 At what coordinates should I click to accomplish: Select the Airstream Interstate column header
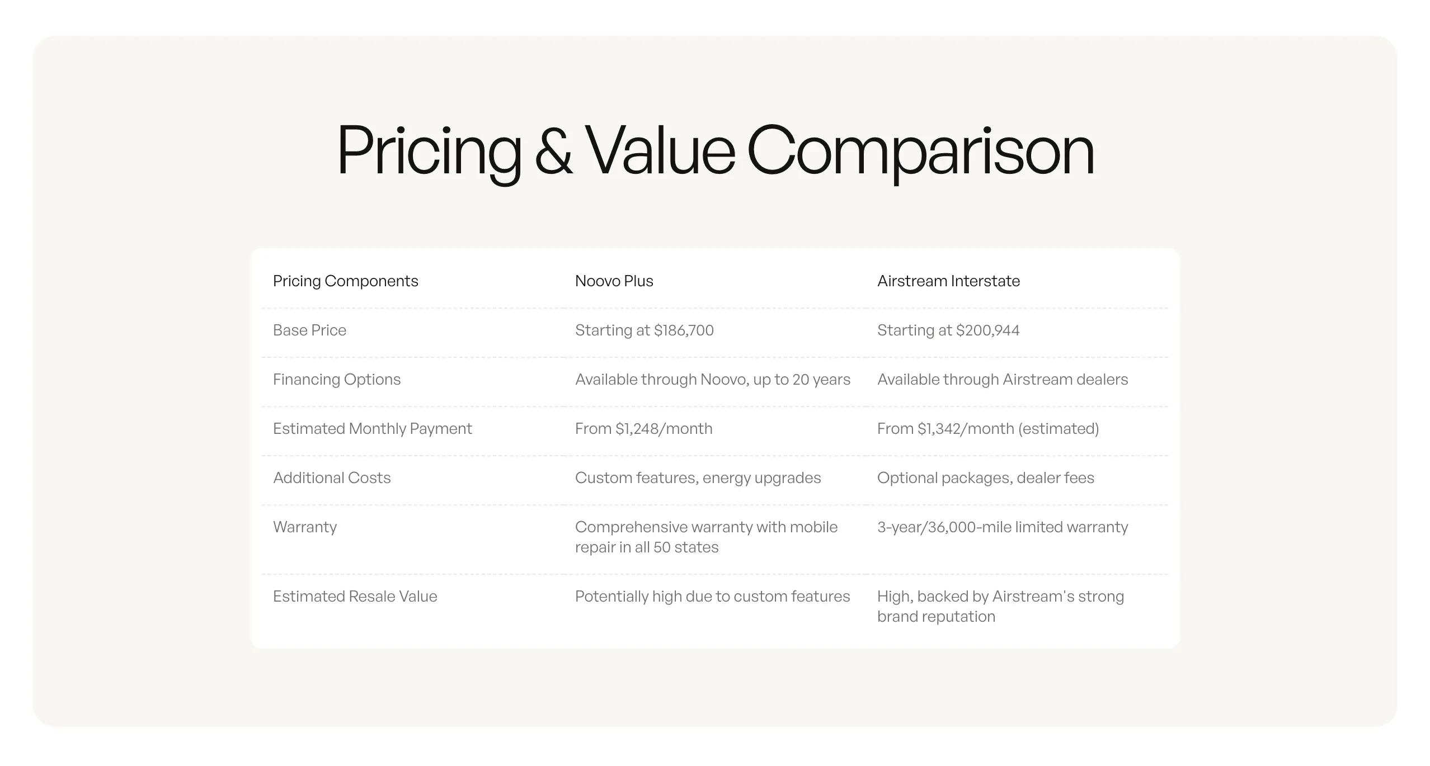point(948,281)
